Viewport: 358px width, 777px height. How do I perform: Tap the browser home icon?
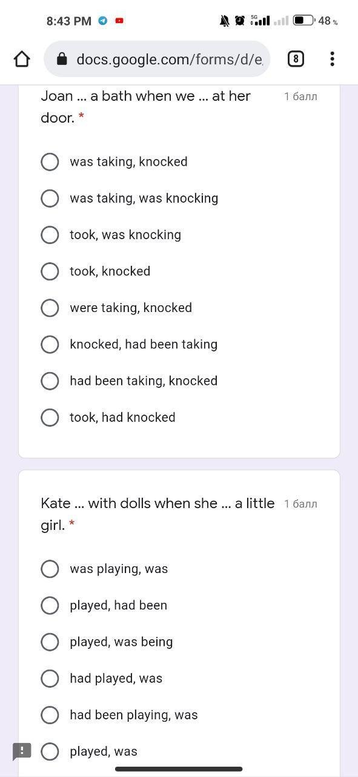point(22,59)
